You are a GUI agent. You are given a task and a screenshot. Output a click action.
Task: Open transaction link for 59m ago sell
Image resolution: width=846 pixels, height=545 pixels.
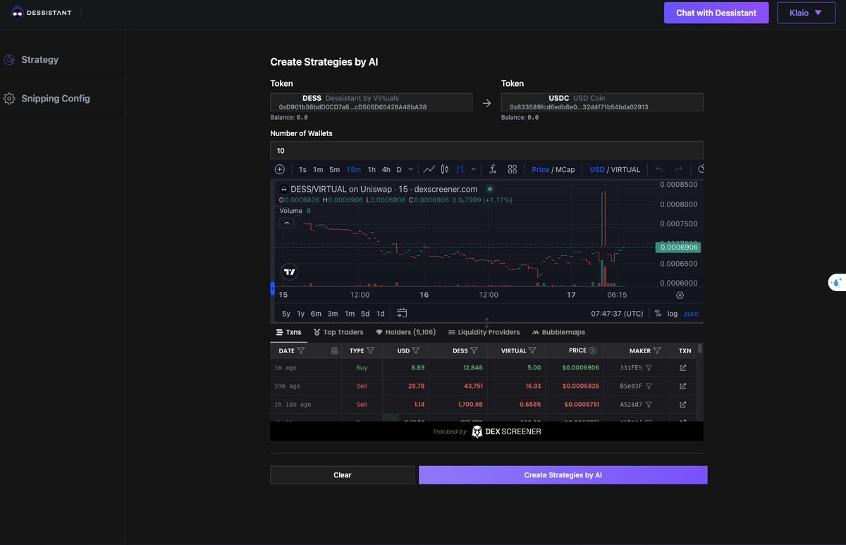pos(682,386)
